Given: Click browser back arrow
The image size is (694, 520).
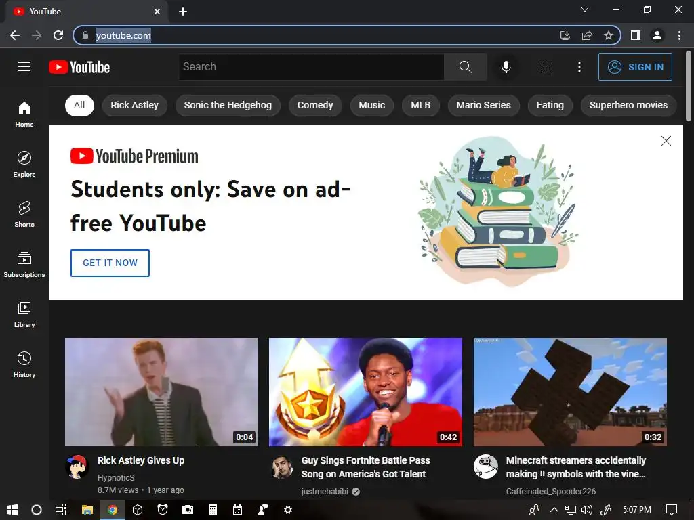Looking at the screenshot, I should 15,35.
